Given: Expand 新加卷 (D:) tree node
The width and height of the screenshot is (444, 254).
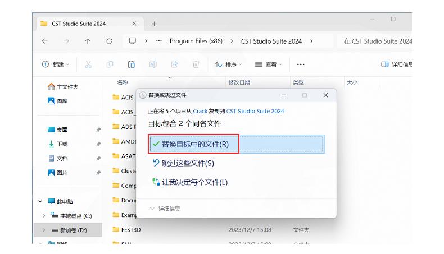Looking at the screenshot, I should click(44, 230).
